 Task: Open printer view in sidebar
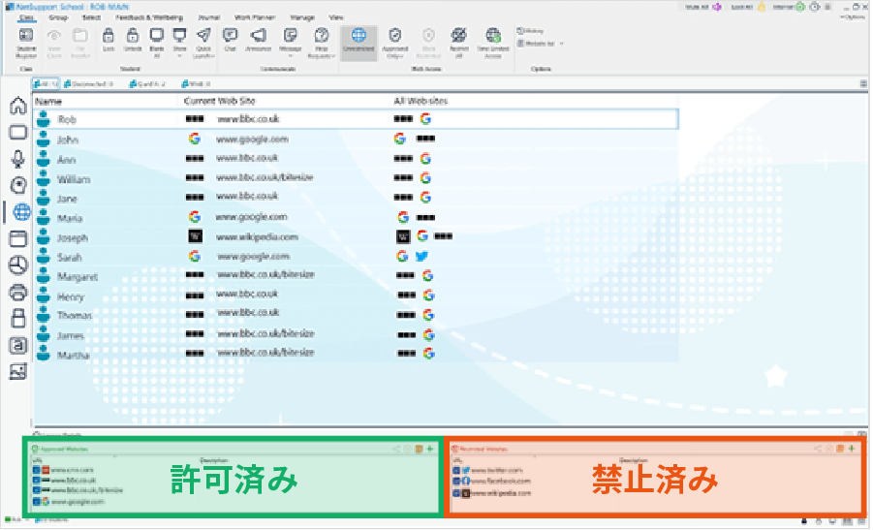click(x=18, y=292)
